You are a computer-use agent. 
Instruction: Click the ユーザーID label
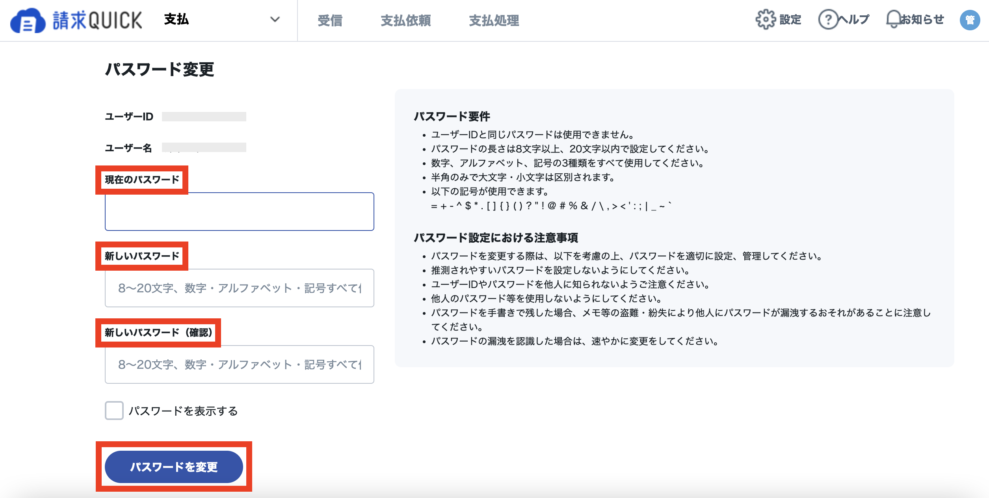click(x=129, y=117)
